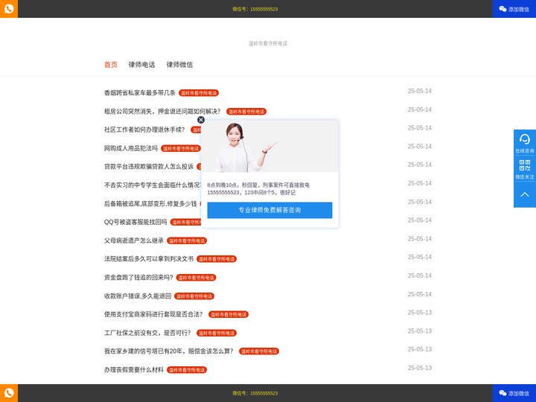The image size is (536, 402).
Task: Click red tag beside 我在家乡建的信号塔 article
Action: [259, 351]
